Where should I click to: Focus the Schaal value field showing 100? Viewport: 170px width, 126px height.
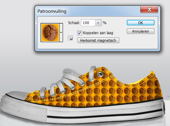coord(88,23)
